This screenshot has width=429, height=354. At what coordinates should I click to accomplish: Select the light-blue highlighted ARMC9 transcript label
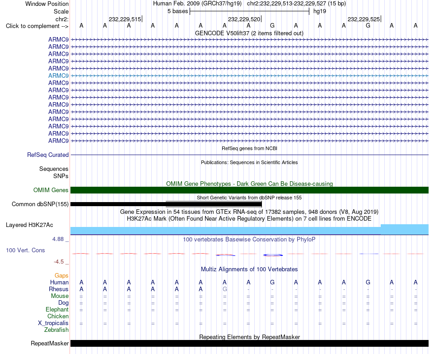58,76
